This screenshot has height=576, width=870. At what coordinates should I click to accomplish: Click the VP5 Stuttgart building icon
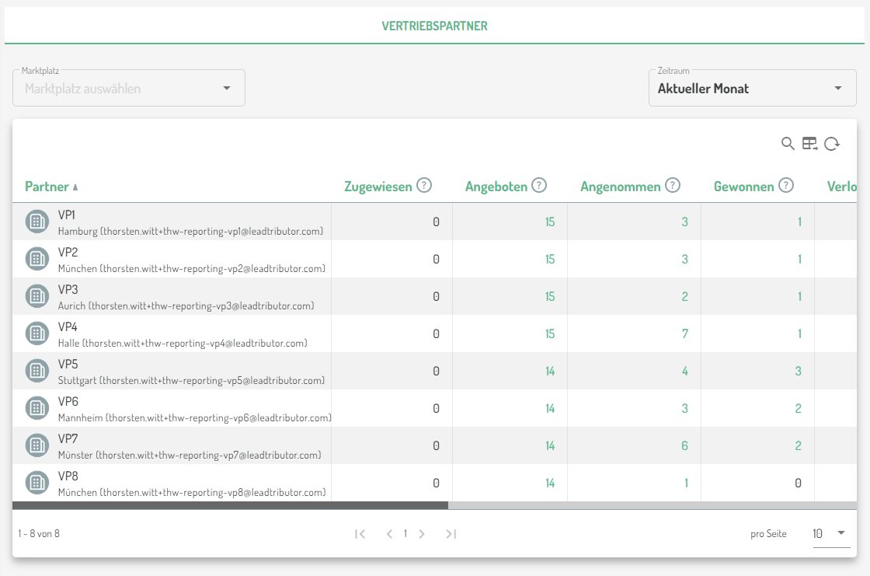pyautogui.click(x=37, y=371)
